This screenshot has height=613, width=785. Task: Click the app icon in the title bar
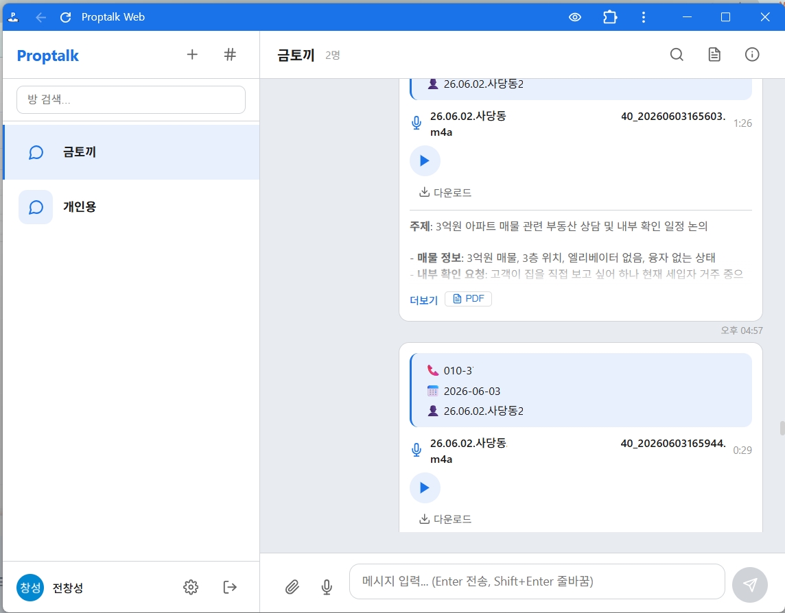click(x=14, y=18)
